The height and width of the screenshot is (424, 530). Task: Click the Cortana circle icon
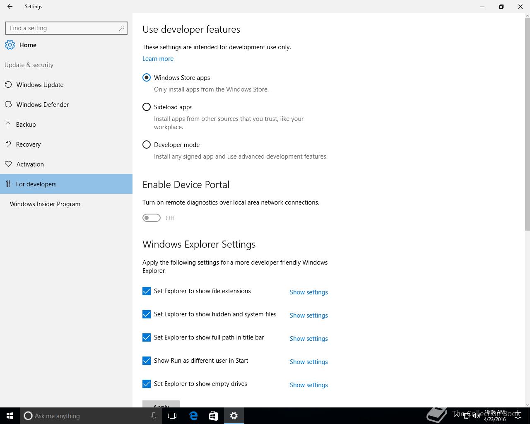pos(28,416)
